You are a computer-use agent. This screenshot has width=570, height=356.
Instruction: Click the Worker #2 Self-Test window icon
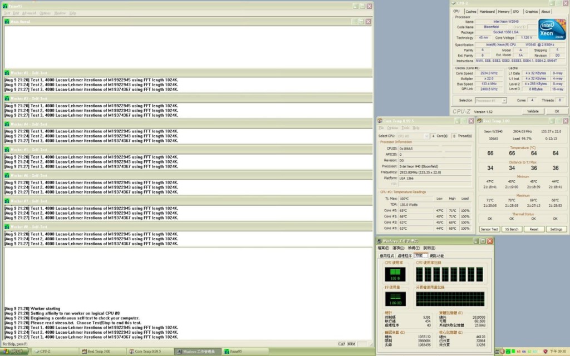tap(7, 73)
